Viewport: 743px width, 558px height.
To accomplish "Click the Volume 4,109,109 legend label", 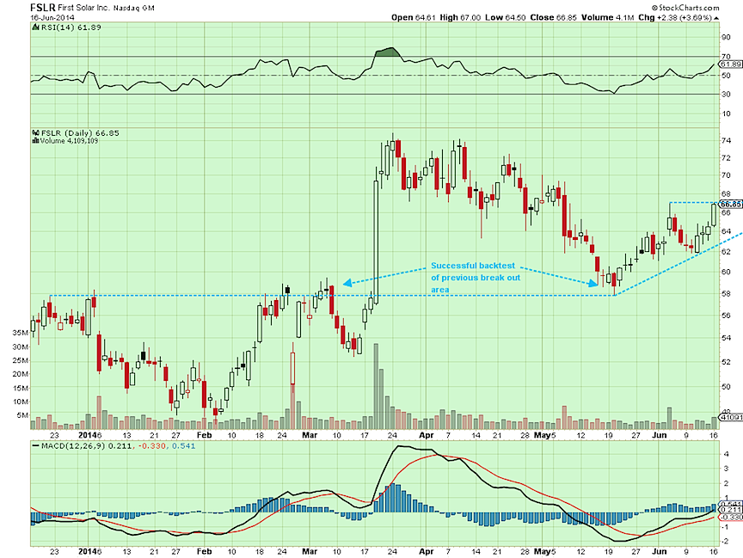I will [69, 141].
